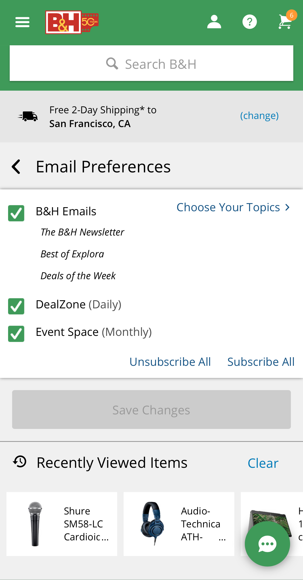The height and width of the screenshot is (580, 303).
Task: Uncheck the DealZone Daily checkbox
Action: 16,306
